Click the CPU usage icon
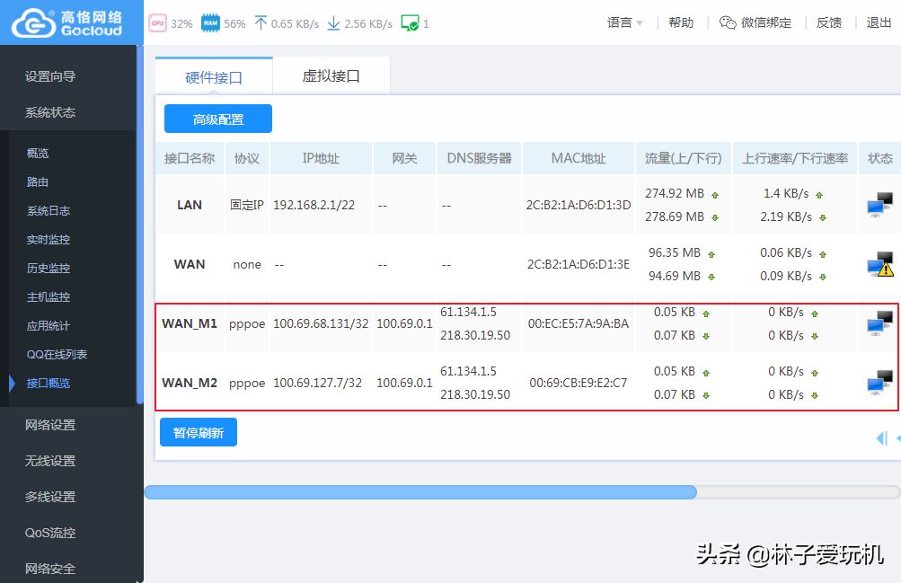Screen dimensions: 901x583 159,23
